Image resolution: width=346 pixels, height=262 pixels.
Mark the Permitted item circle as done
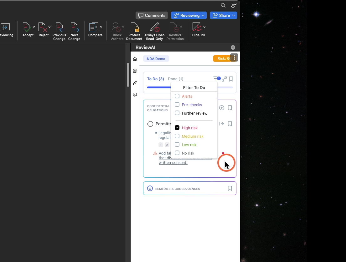click(x=150, y=124)
